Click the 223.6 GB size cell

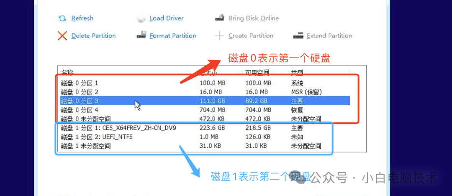(x=212, y=128)
